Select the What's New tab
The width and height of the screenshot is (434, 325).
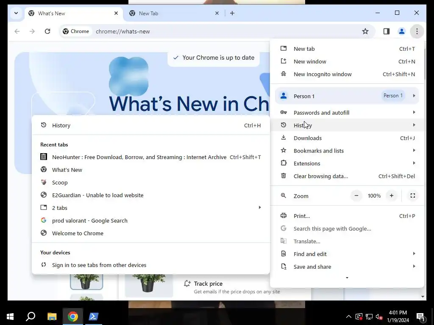(74, 13)
